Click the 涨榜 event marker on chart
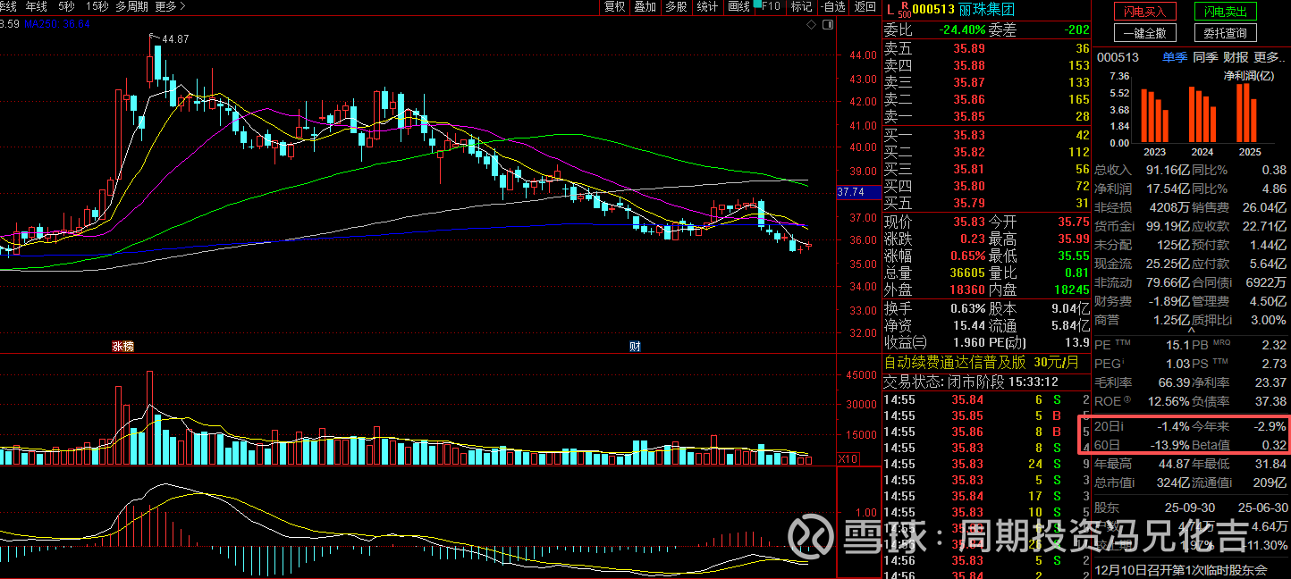This screenshot has height=579, width=1291. 122,347
